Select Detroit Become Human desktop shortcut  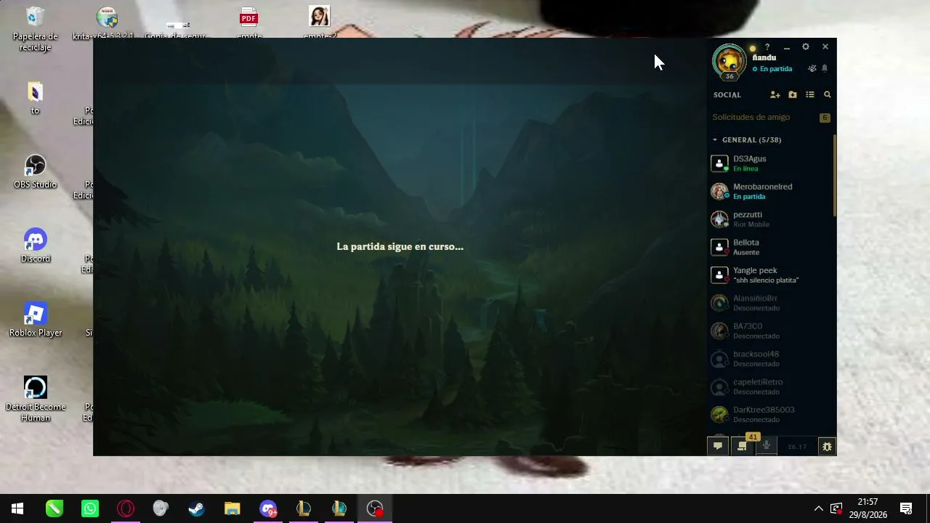(35, 399)
